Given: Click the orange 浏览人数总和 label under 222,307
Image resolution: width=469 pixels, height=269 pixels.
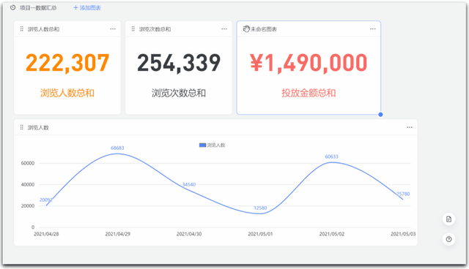Looking at the screenshot, I should [x=67, y=93].
